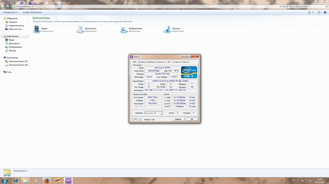
Task: Open the Видео library icon
Action: tap(37, 29)
